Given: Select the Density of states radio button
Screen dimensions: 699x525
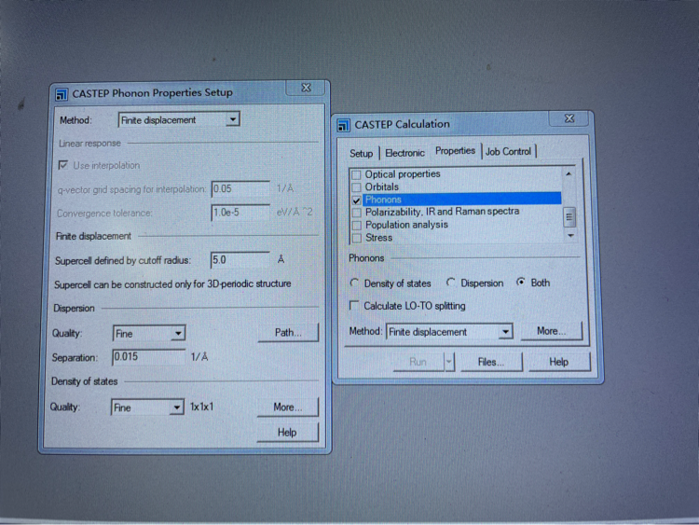Looking at the screenshot, I should click(354, 283).
